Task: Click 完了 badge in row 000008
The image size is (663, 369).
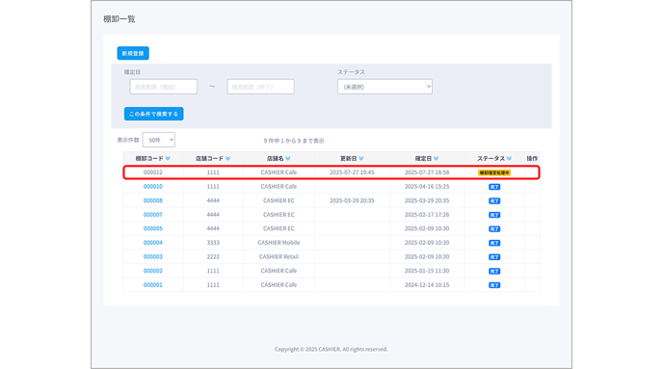Action: [494, 200]
